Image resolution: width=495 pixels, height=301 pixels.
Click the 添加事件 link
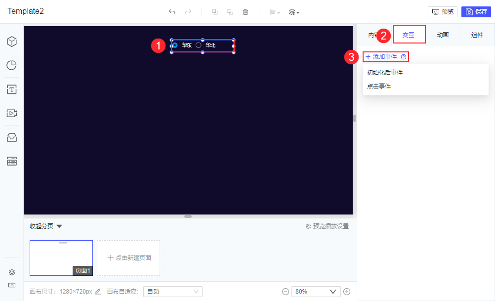tap(381, 57)
